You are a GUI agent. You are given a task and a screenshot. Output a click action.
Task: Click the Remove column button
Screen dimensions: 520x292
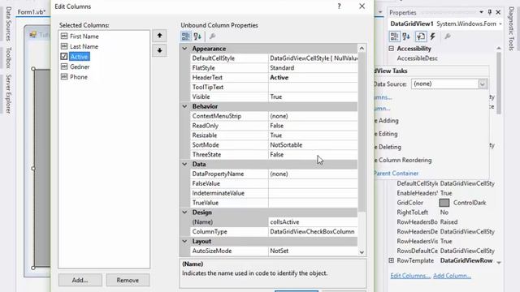(x=128, y=280)
